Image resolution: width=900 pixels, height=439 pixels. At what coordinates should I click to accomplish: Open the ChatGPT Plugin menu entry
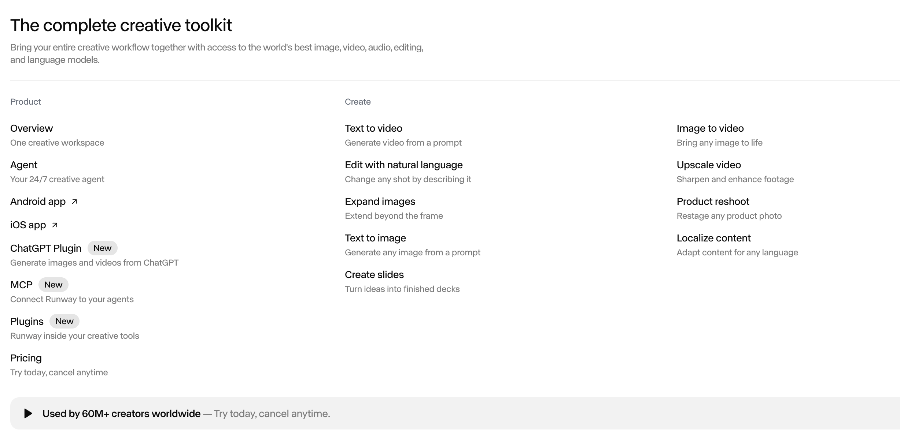46,248
